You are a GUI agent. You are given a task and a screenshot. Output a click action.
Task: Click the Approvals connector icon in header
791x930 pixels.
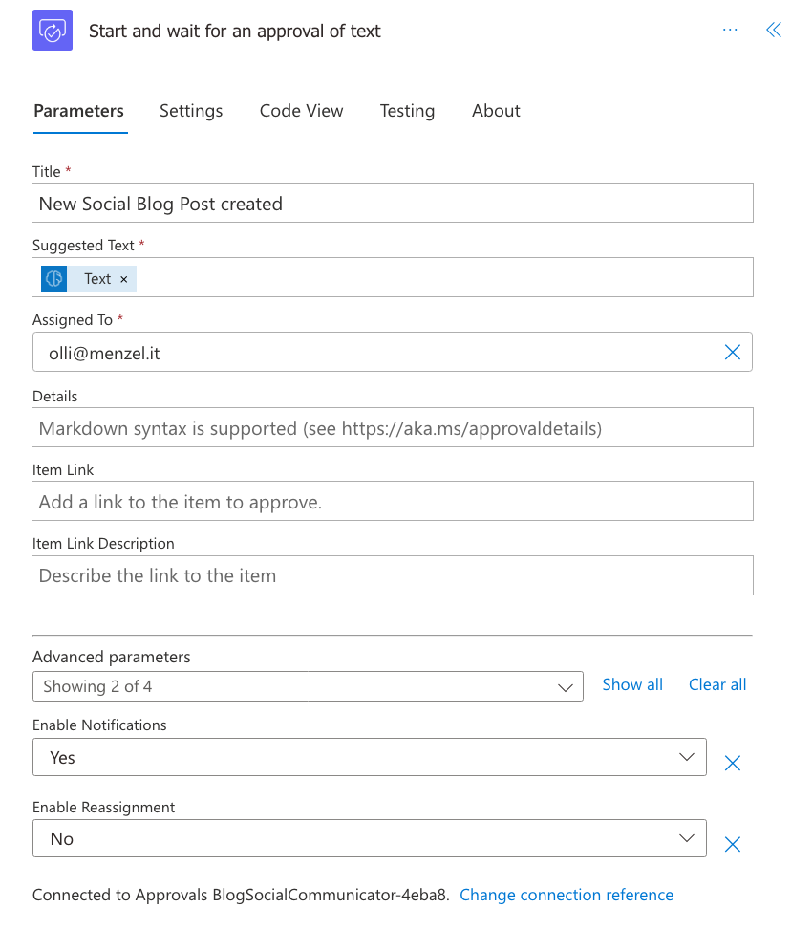pyautogui.click(x=53, y=31)
